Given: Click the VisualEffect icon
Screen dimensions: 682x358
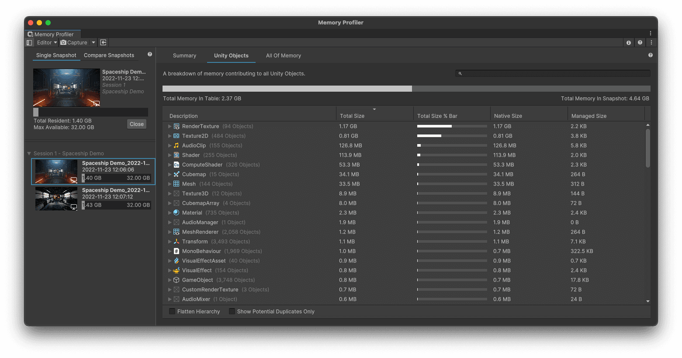Looking at the screenshot, I should (177, 270).
